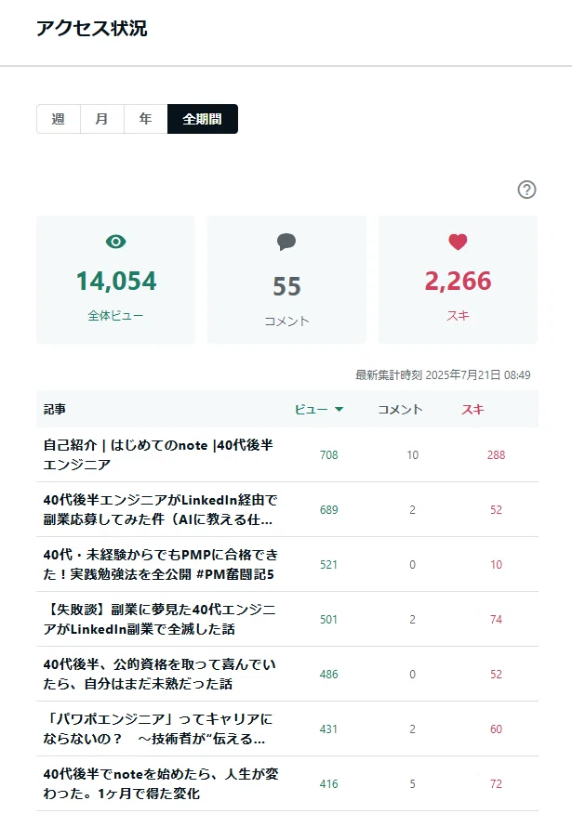Sort by the コメント column header
Viewport: 572px width, 814px height.
(400, 410)
